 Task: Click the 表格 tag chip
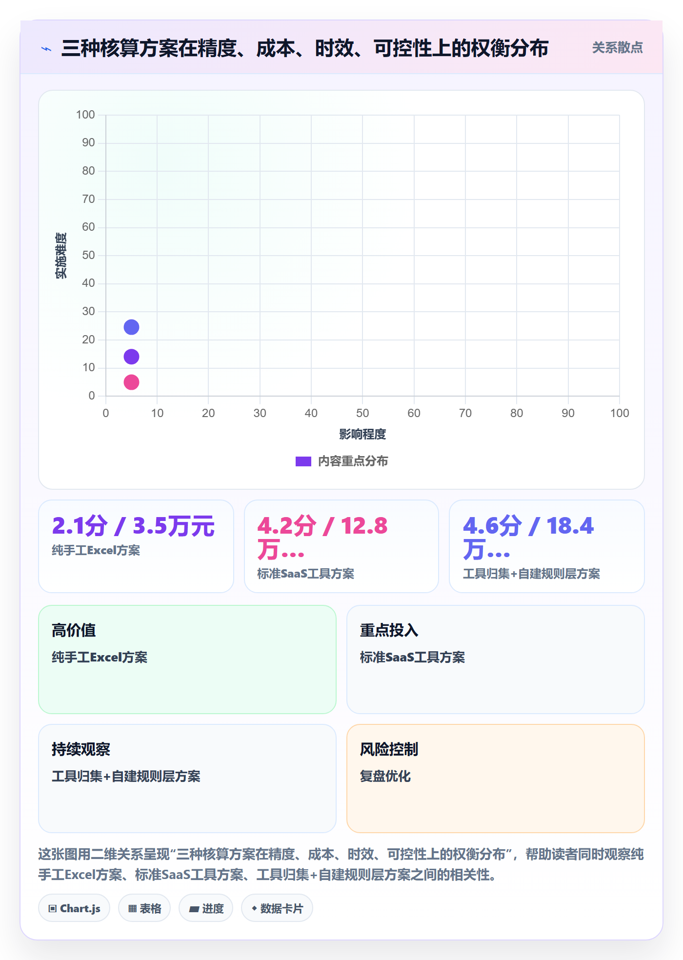click(144, 908)
